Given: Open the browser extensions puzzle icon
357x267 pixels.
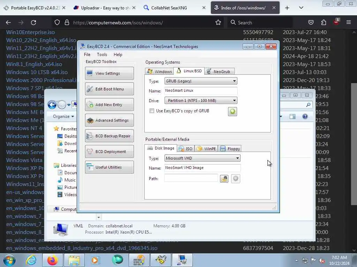Looking at the screenshot, I should tap(324, 23).
